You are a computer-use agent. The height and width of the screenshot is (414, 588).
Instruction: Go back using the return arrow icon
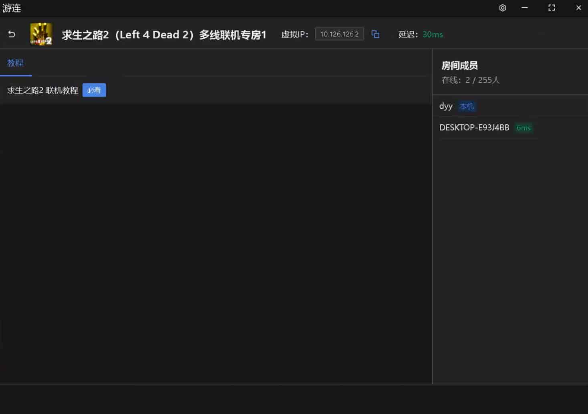coord(12,34)
